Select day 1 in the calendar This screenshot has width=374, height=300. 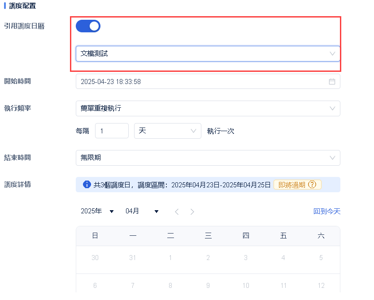click(x=170, y=258)
